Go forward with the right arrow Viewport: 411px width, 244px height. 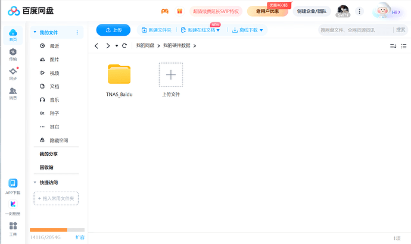tap(108, 46)
